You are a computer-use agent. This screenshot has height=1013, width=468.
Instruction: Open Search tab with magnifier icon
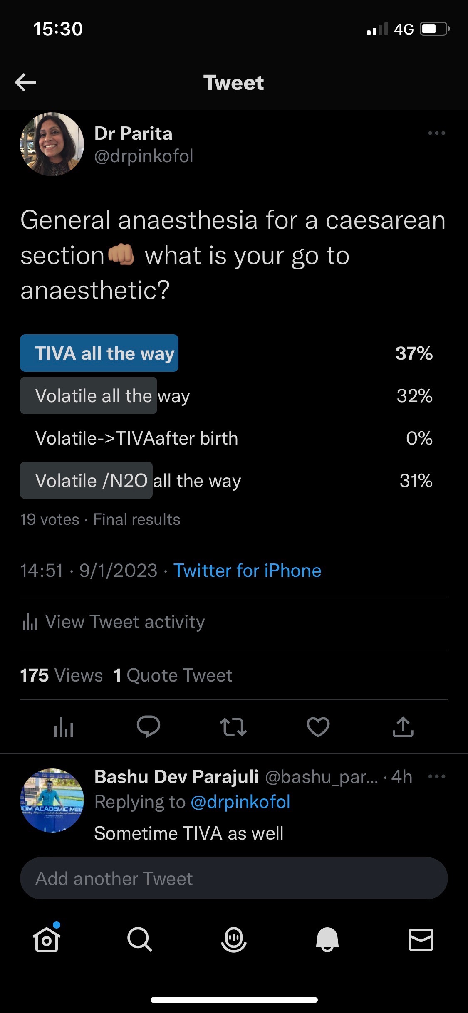tap(140, 939)
